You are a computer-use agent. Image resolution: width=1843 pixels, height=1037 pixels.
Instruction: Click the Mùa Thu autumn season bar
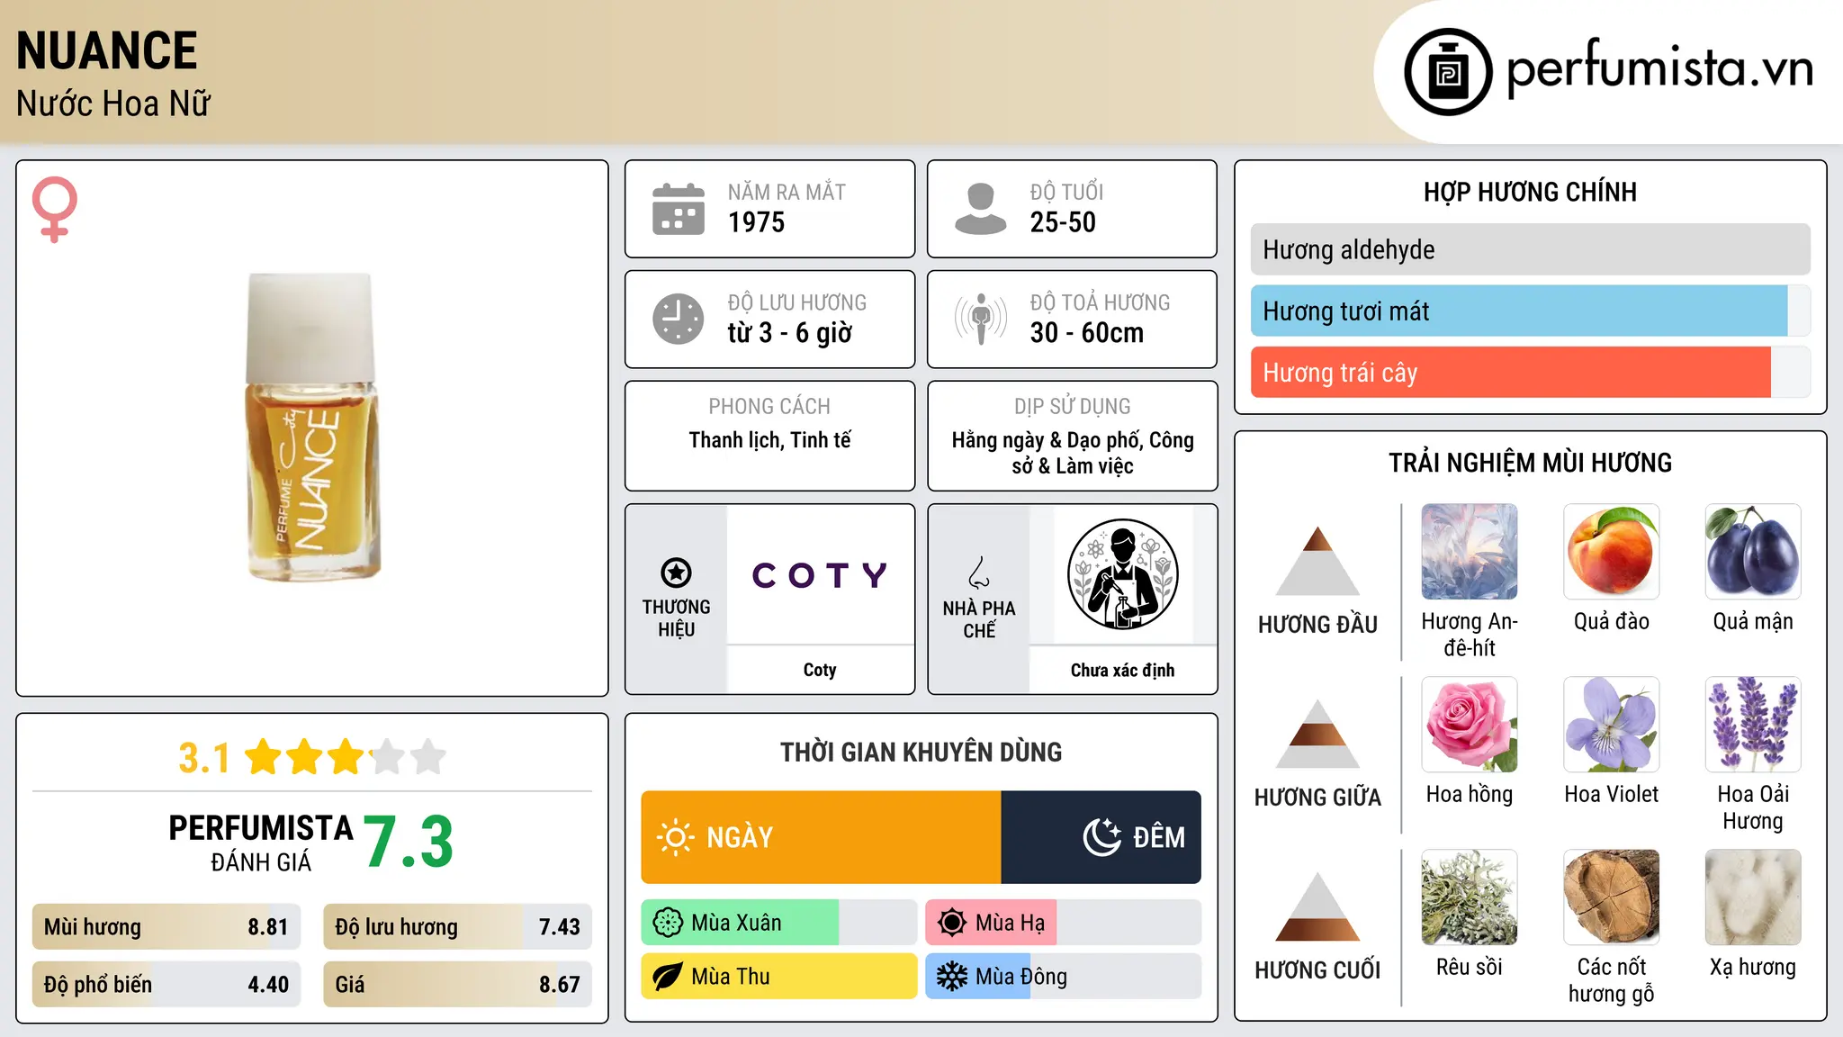779,977
